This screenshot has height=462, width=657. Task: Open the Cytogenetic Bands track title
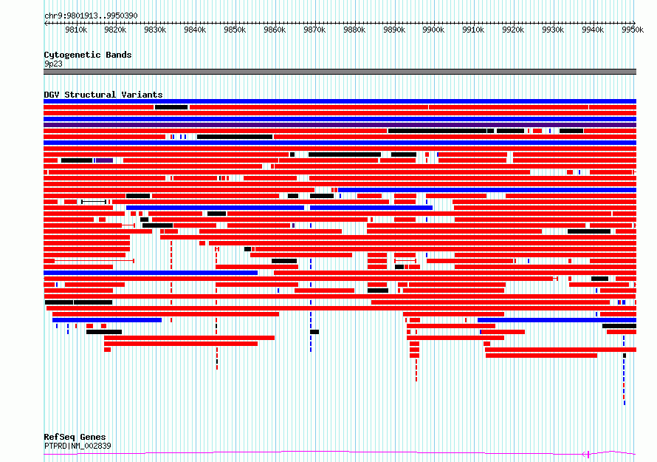tap(88, 55)
